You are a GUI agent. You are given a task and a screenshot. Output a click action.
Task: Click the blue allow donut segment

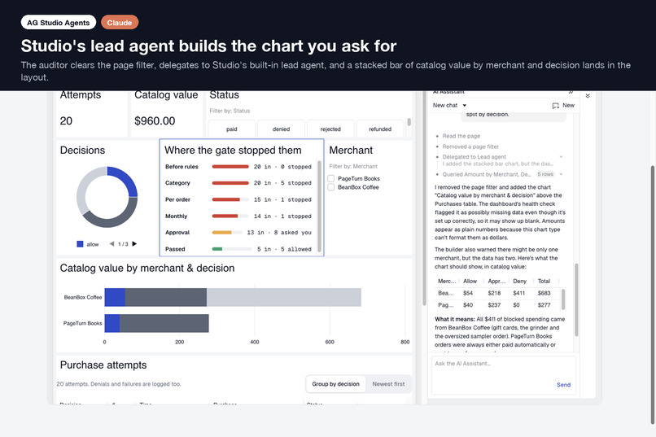[125, 179]
